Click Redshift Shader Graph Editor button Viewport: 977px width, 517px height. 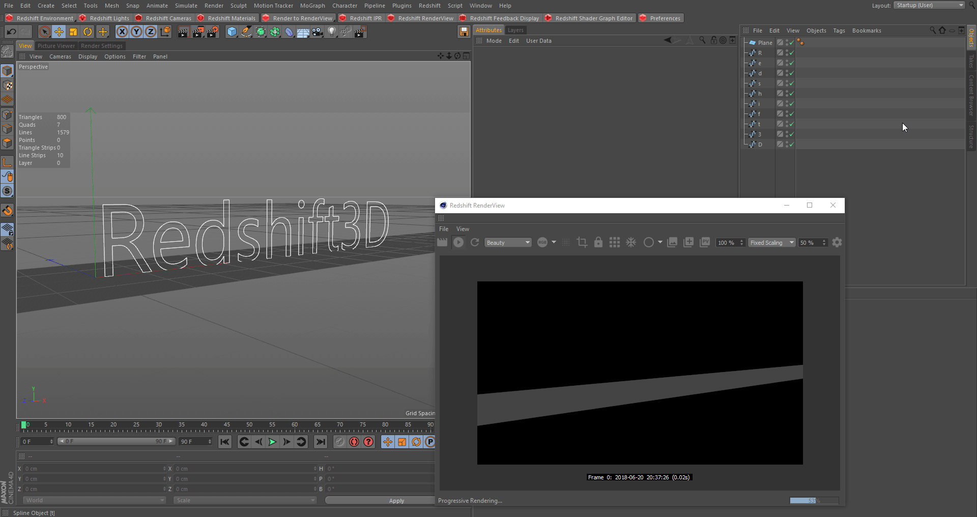coord(589,18)
